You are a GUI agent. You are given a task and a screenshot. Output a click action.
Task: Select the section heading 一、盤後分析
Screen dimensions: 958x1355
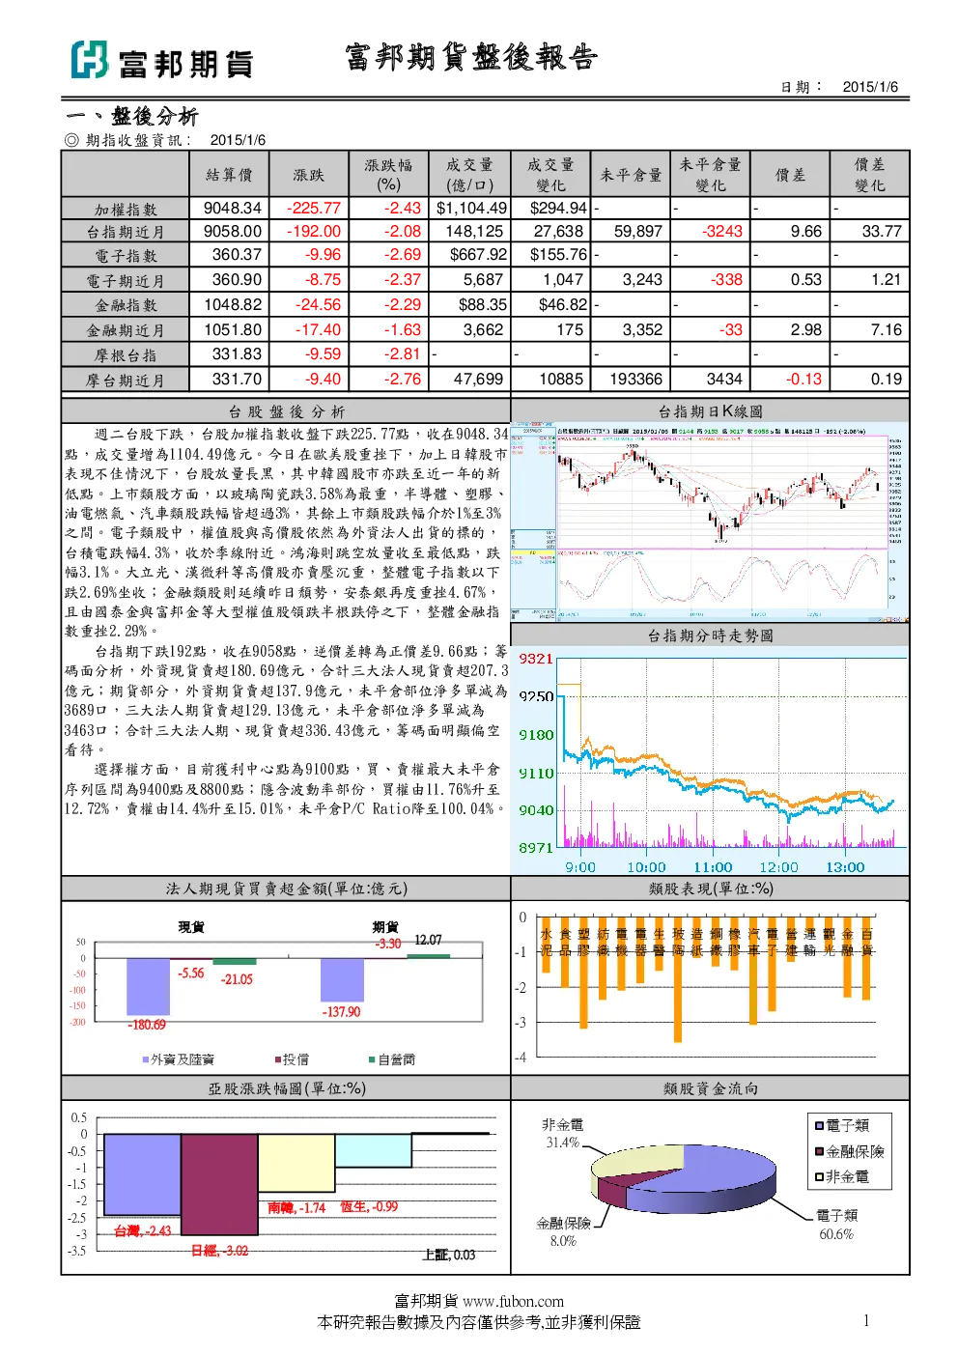point(132,117)
